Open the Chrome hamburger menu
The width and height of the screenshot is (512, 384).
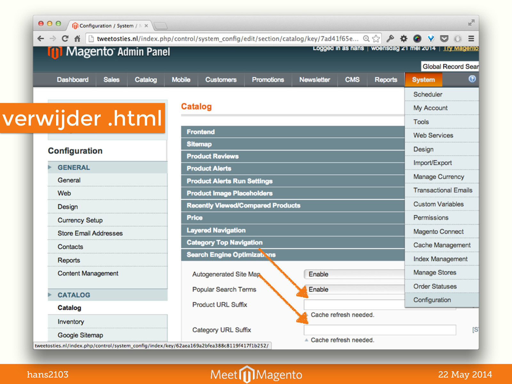click(471, 39)
